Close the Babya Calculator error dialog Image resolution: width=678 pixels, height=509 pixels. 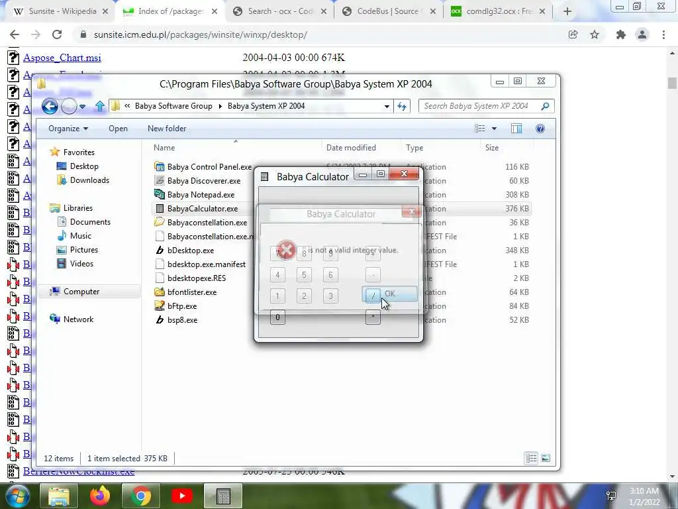point(411,211)
